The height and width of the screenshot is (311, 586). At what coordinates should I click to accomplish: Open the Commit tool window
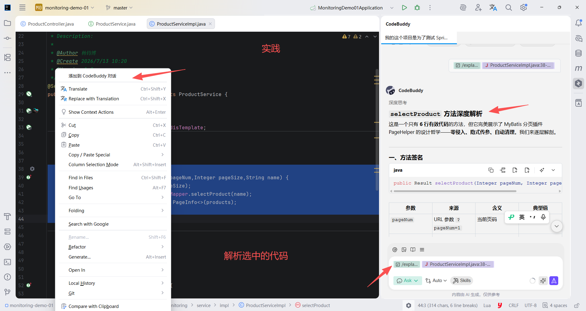pos(8,38)
